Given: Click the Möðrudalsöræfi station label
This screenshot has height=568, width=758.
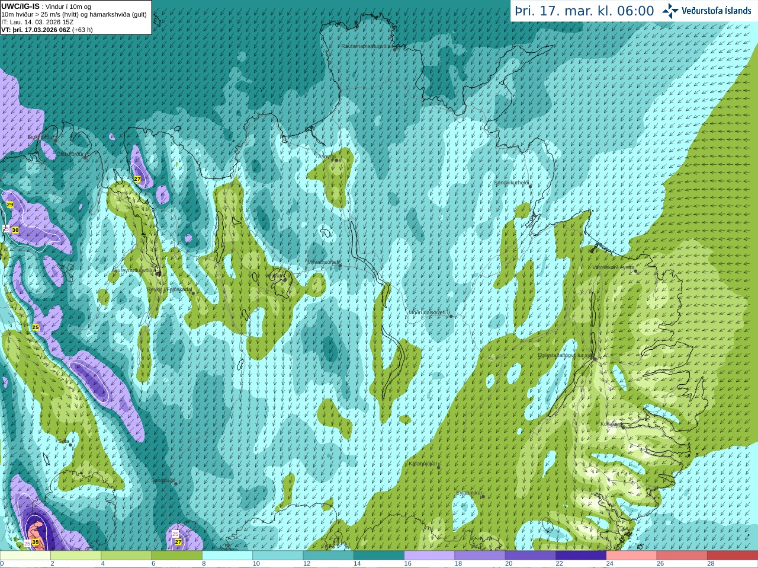Looking at the screenshot, I should [x=429, y=312].
